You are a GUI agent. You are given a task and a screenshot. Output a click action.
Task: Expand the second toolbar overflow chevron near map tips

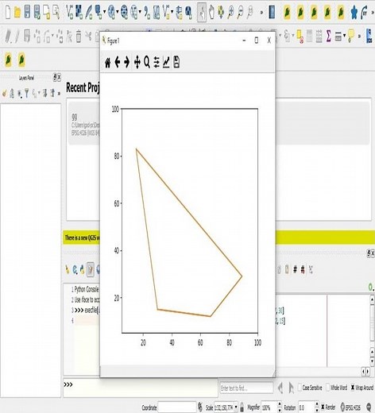tap(359, 36)
